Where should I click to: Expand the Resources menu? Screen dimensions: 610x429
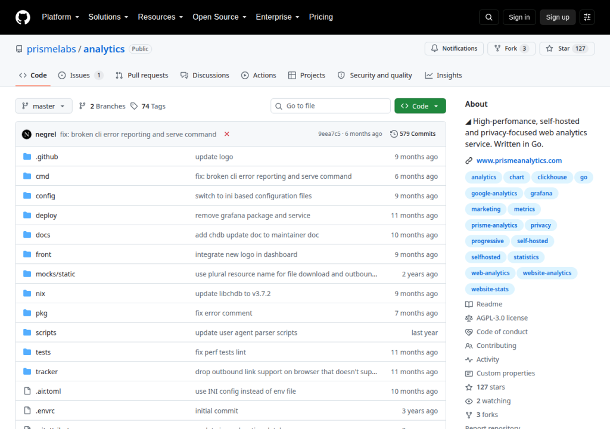(x=160, y=17)
